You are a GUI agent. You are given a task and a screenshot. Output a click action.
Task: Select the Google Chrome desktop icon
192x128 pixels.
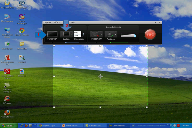tap(22, 32)
